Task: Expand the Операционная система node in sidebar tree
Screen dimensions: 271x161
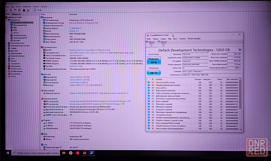Action: pyautogui.click(x=6, y=46)
